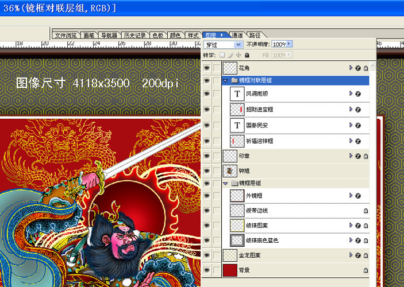The image size is (404, 287).
Task: Switch to the 文件浏览 tab
Action: pyautogui.click(x=66, y=35)
